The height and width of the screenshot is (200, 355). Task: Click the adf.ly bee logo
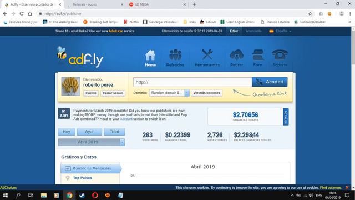(80, 57)
